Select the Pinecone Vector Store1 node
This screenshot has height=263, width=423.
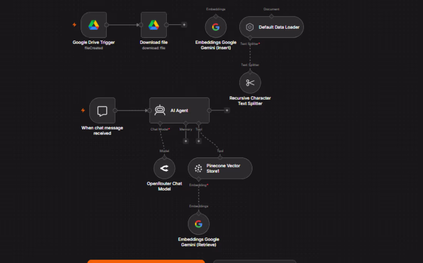point(220,168)
